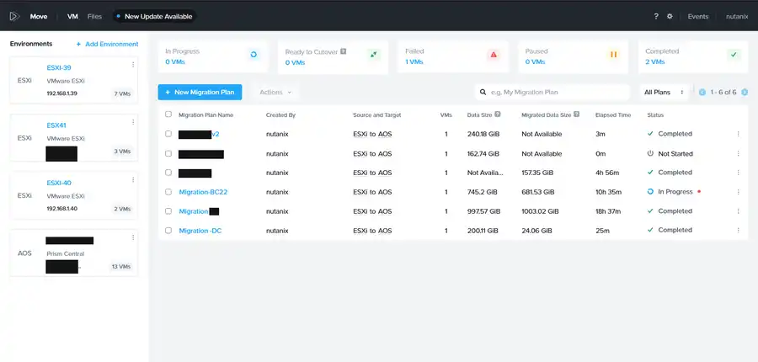Open the ESX41 environment link
The width and height of the screenshot is (758, 362).
[x=56, y=125]
